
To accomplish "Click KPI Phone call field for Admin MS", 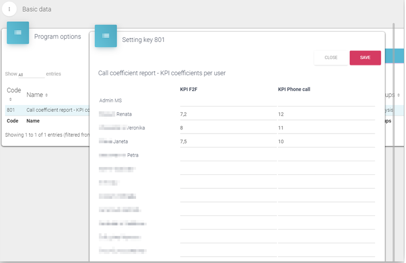I will pyautogui.click(x=326, y=100).
